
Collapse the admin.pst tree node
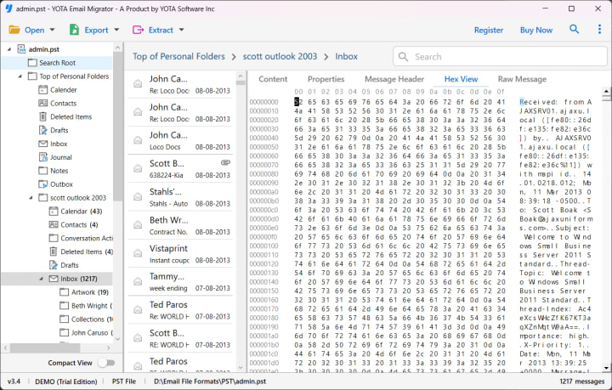(x=9, y=49)
